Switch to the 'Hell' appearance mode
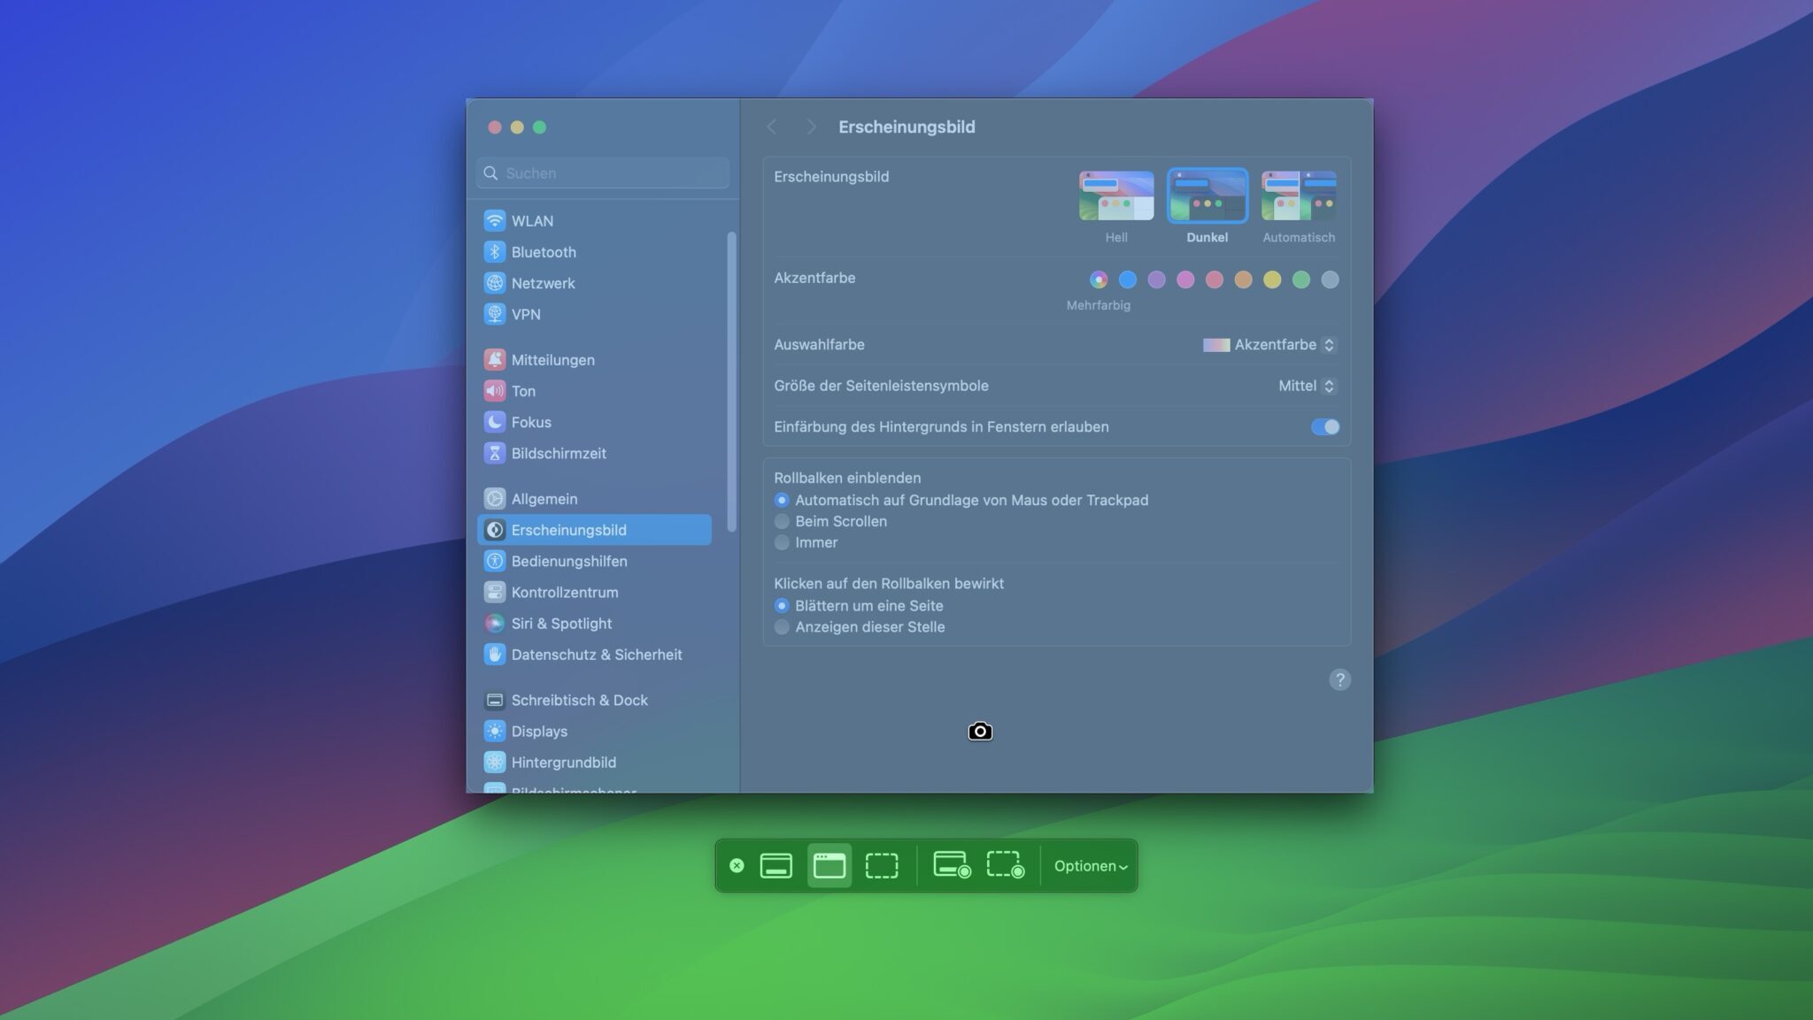The height and width of the screenshot is (1020, 1813). click(x=1115, y=196)
